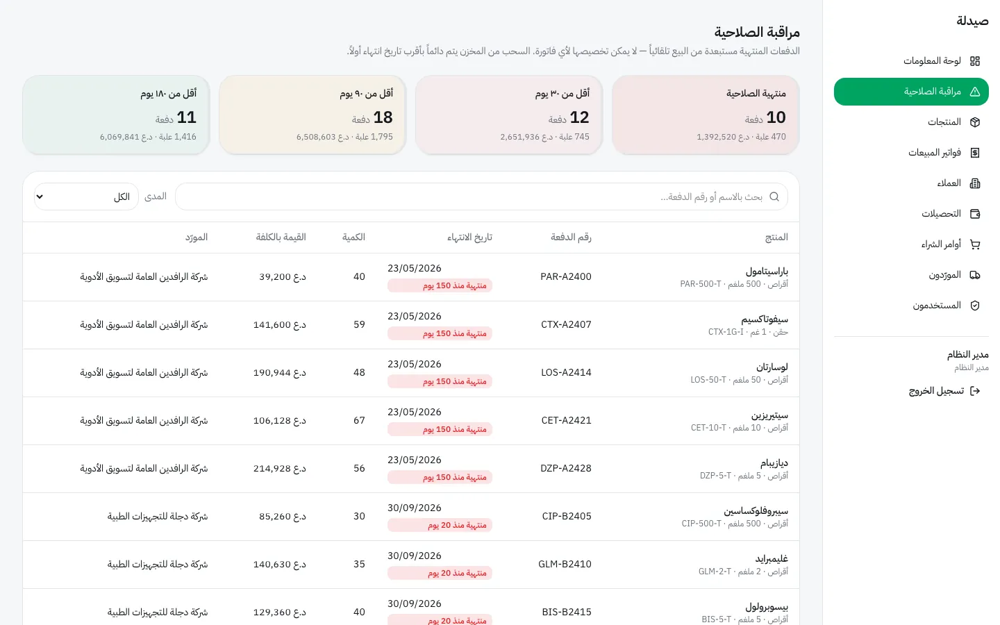Click the صيدلة app title
Screen dimensions: 1000x625
(972, 21)
